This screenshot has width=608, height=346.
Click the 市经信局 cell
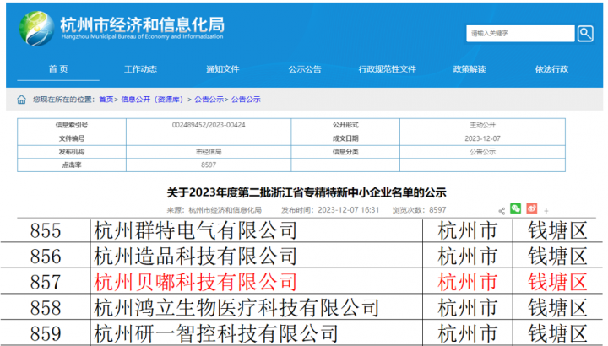(209, 152)
